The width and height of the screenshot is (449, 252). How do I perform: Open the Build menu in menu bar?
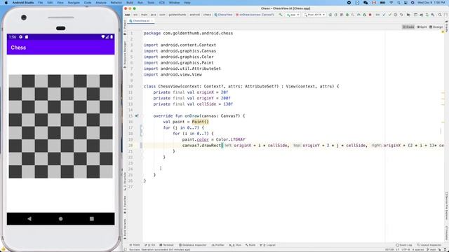pos(130,3)
